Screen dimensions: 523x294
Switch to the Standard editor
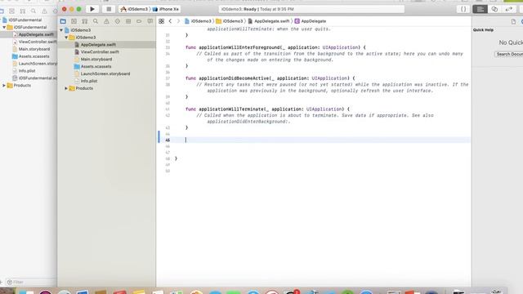pos(480,9)
